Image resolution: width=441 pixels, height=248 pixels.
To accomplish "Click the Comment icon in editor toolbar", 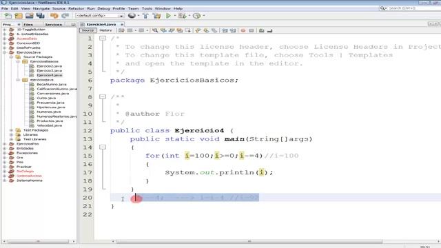I will coord(262,30).
